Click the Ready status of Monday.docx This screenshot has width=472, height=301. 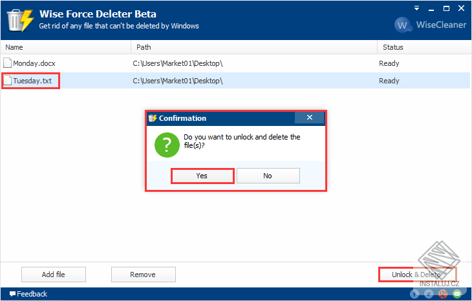pyautogui.click(x=389, y=63)
